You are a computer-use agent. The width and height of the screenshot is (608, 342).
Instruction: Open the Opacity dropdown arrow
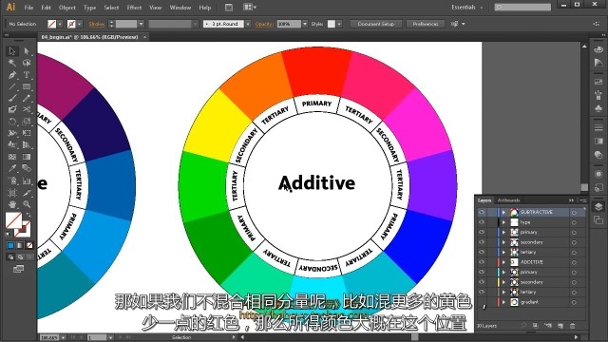coord(305,24)
